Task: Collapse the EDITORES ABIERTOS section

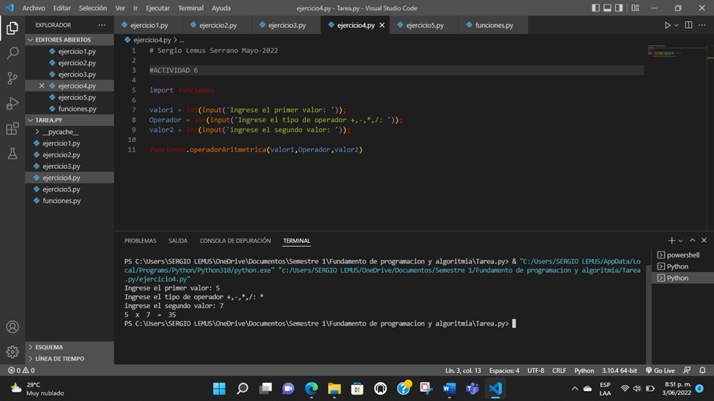Action: coord(70,40)
